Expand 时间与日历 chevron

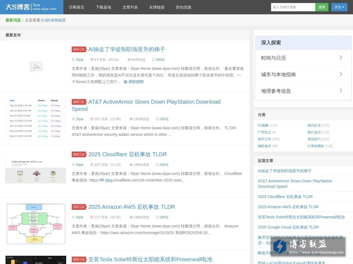pyautogui.click(x=341, y=57)
